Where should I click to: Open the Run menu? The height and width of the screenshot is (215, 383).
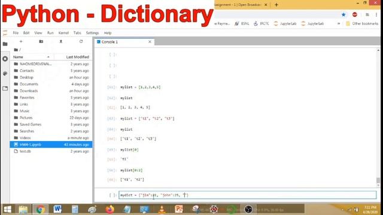coord(50,33)
